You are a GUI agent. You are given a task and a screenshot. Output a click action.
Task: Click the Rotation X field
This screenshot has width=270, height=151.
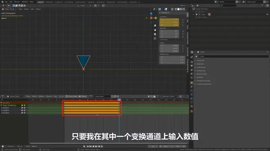(x=169, y=31)
